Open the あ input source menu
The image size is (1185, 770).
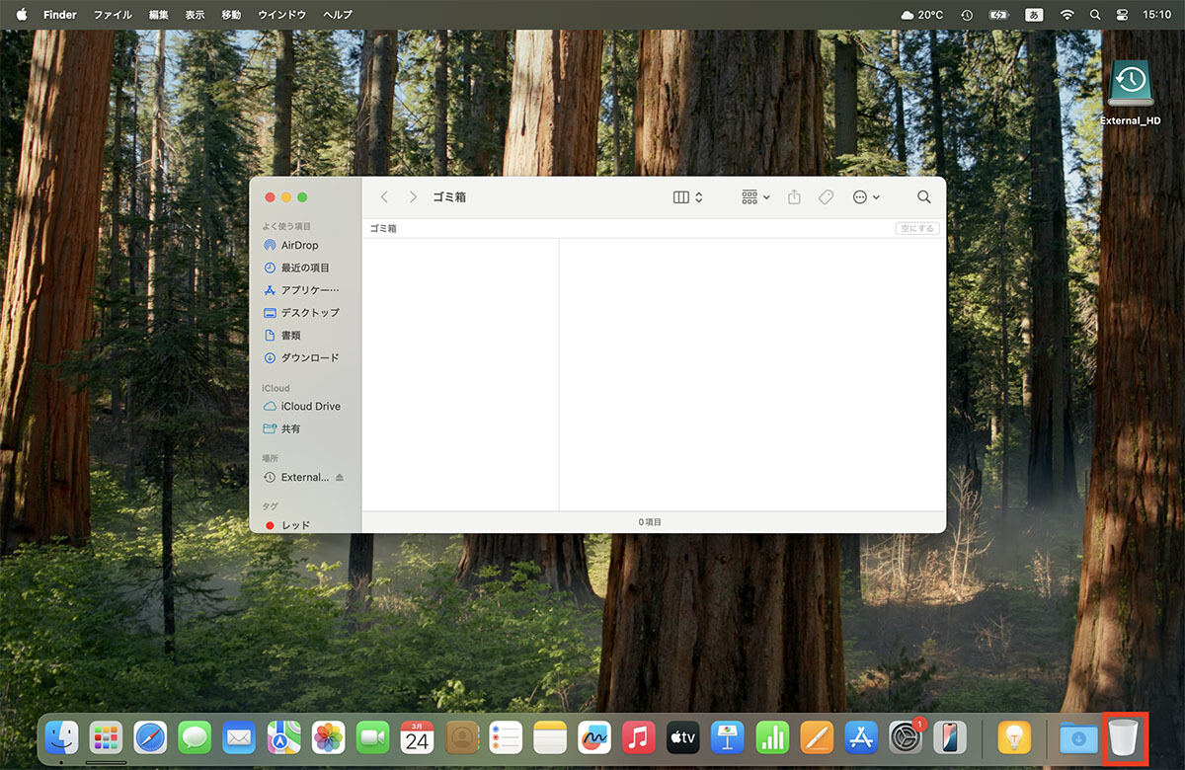click(x=1034, y=15)
